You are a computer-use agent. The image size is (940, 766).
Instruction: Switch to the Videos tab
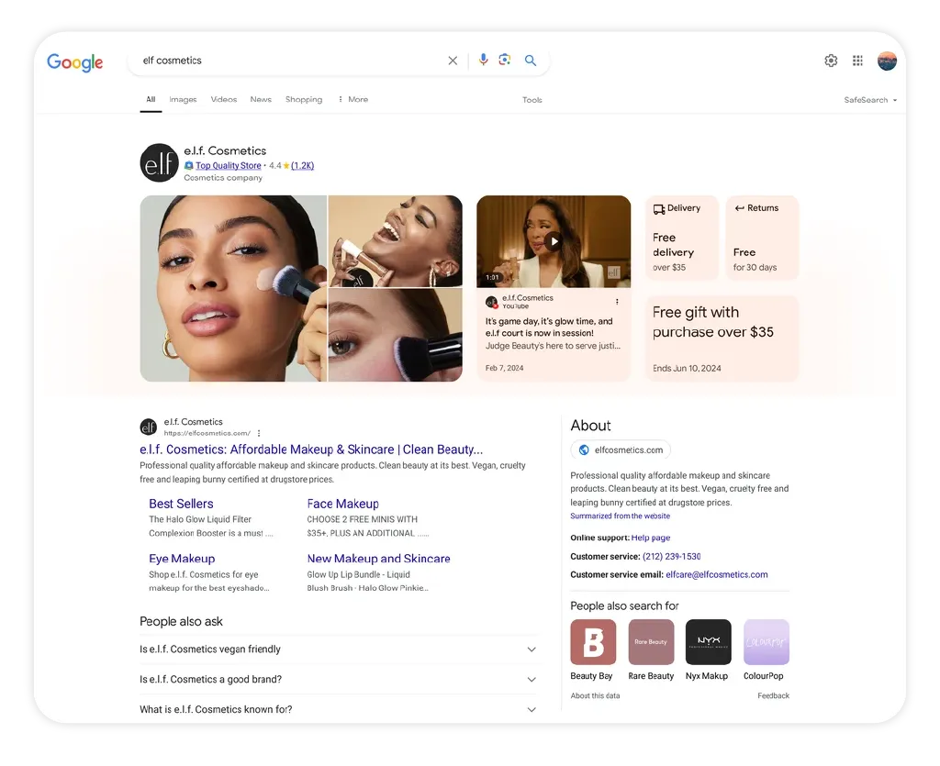224,99
